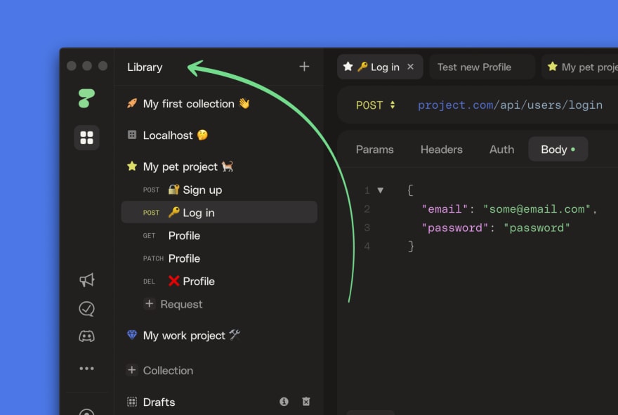Click the rocket icon of My first collection
This screenshot has width=618, height=415.
(132, 104)
